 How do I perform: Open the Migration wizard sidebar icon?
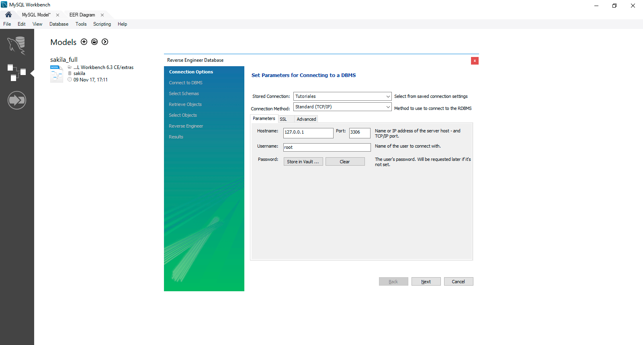[17, 100]
